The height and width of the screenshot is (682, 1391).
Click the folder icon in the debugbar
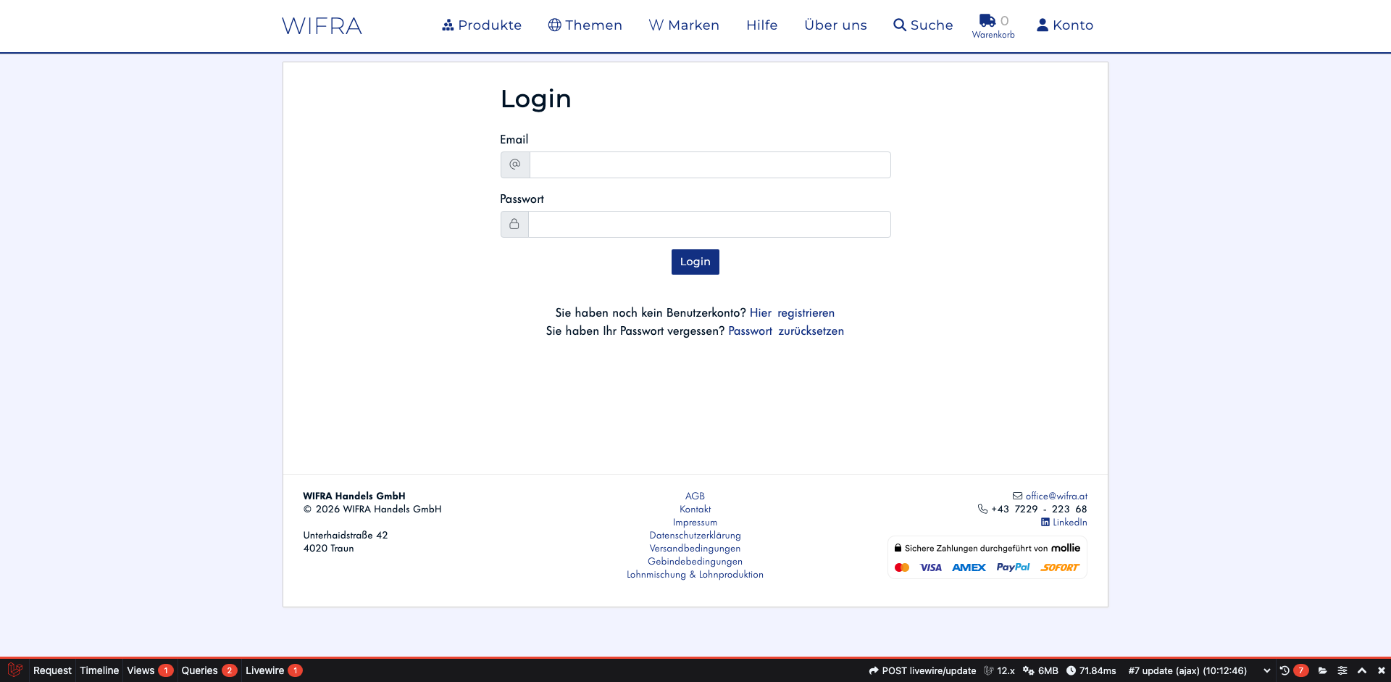click(1323, 670)
